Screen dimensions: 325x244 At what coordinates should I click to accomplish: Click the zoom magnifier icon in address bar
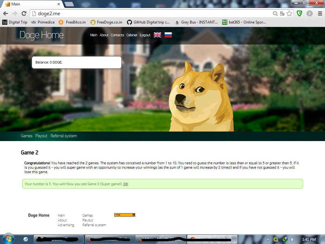click(275, 13)
